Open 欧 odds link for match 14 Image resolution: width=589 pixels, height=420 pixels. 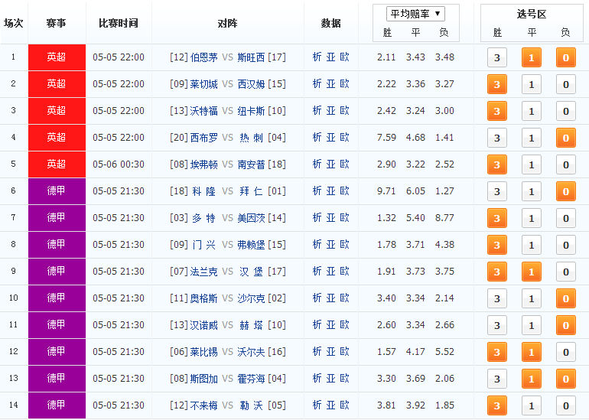(344, 405)
